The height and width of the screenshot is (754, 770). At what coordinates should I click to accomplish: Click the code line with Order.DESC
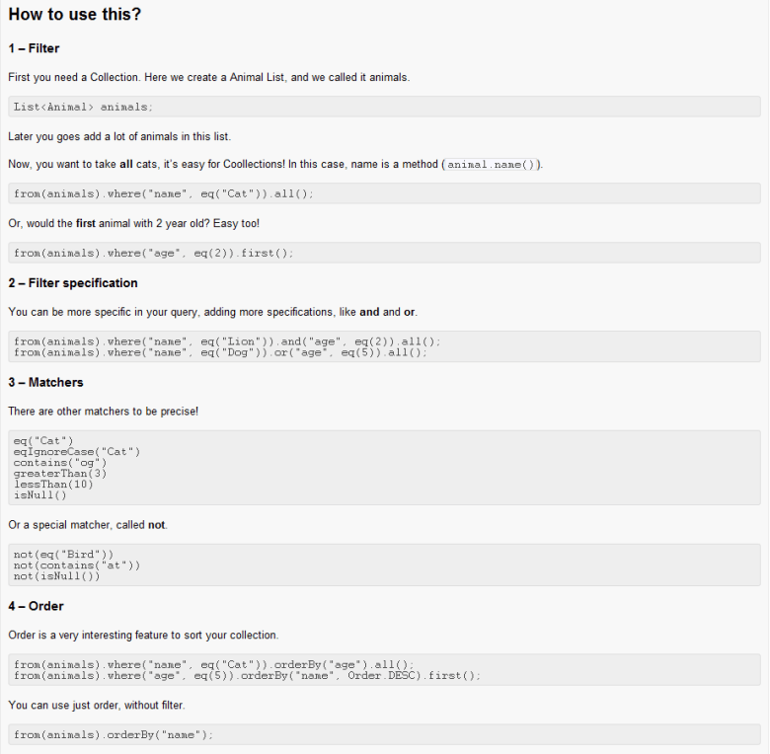point(247,675)
